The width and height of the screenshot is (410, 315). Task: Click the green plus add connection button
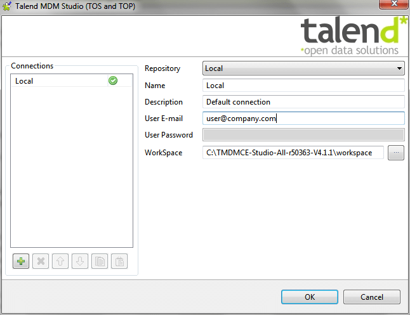(x=21, y=261)
